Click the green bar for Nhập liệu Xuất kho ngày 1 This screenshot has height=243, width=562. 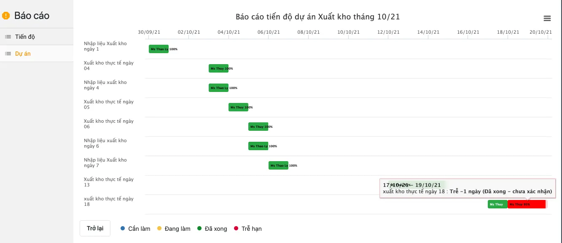(x=159, y=49)
